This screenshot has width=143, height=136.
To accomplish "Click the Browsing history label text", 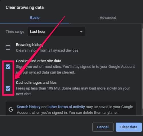I will pos(29,45).
